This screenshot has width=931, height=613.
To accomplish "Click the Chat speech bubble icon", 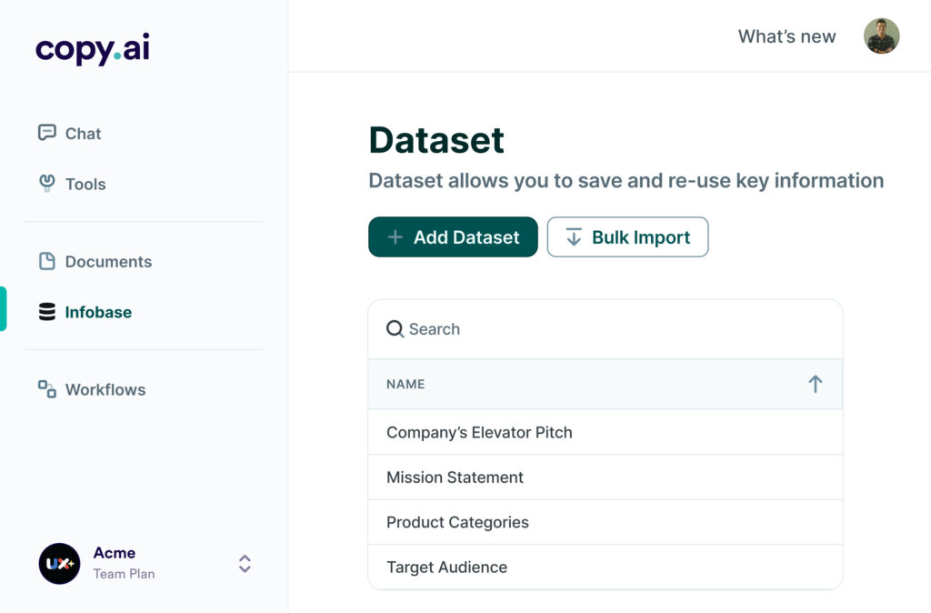I will 45,133.
